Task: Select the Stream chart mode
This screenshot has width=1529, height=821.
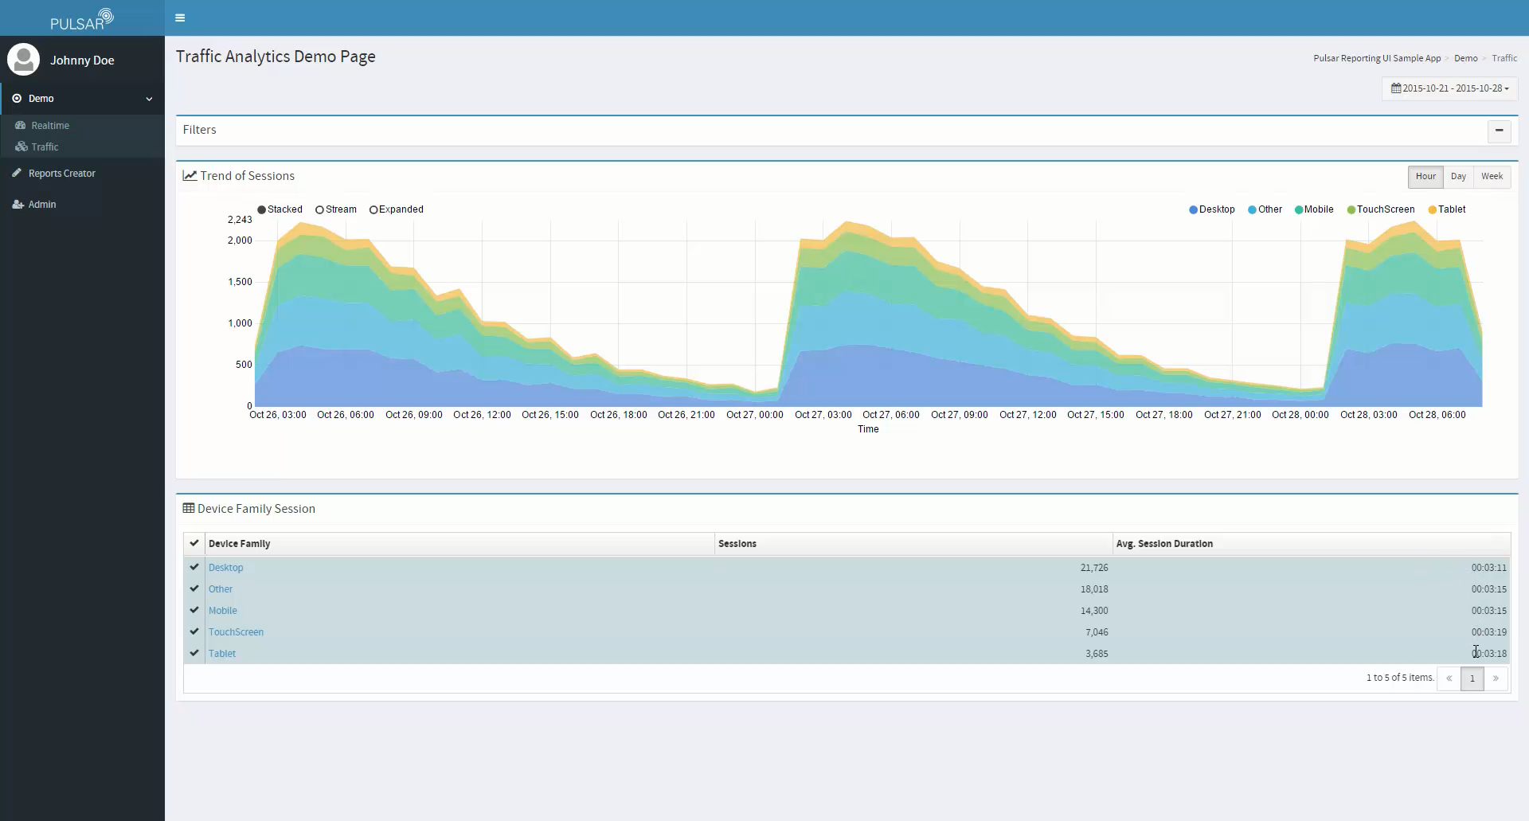Action: [336, 209]
